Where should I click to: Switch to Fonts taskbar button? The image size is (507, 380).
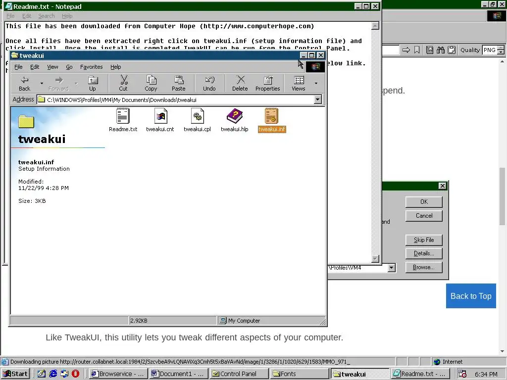pyautogui.click(x=299, y=374)
